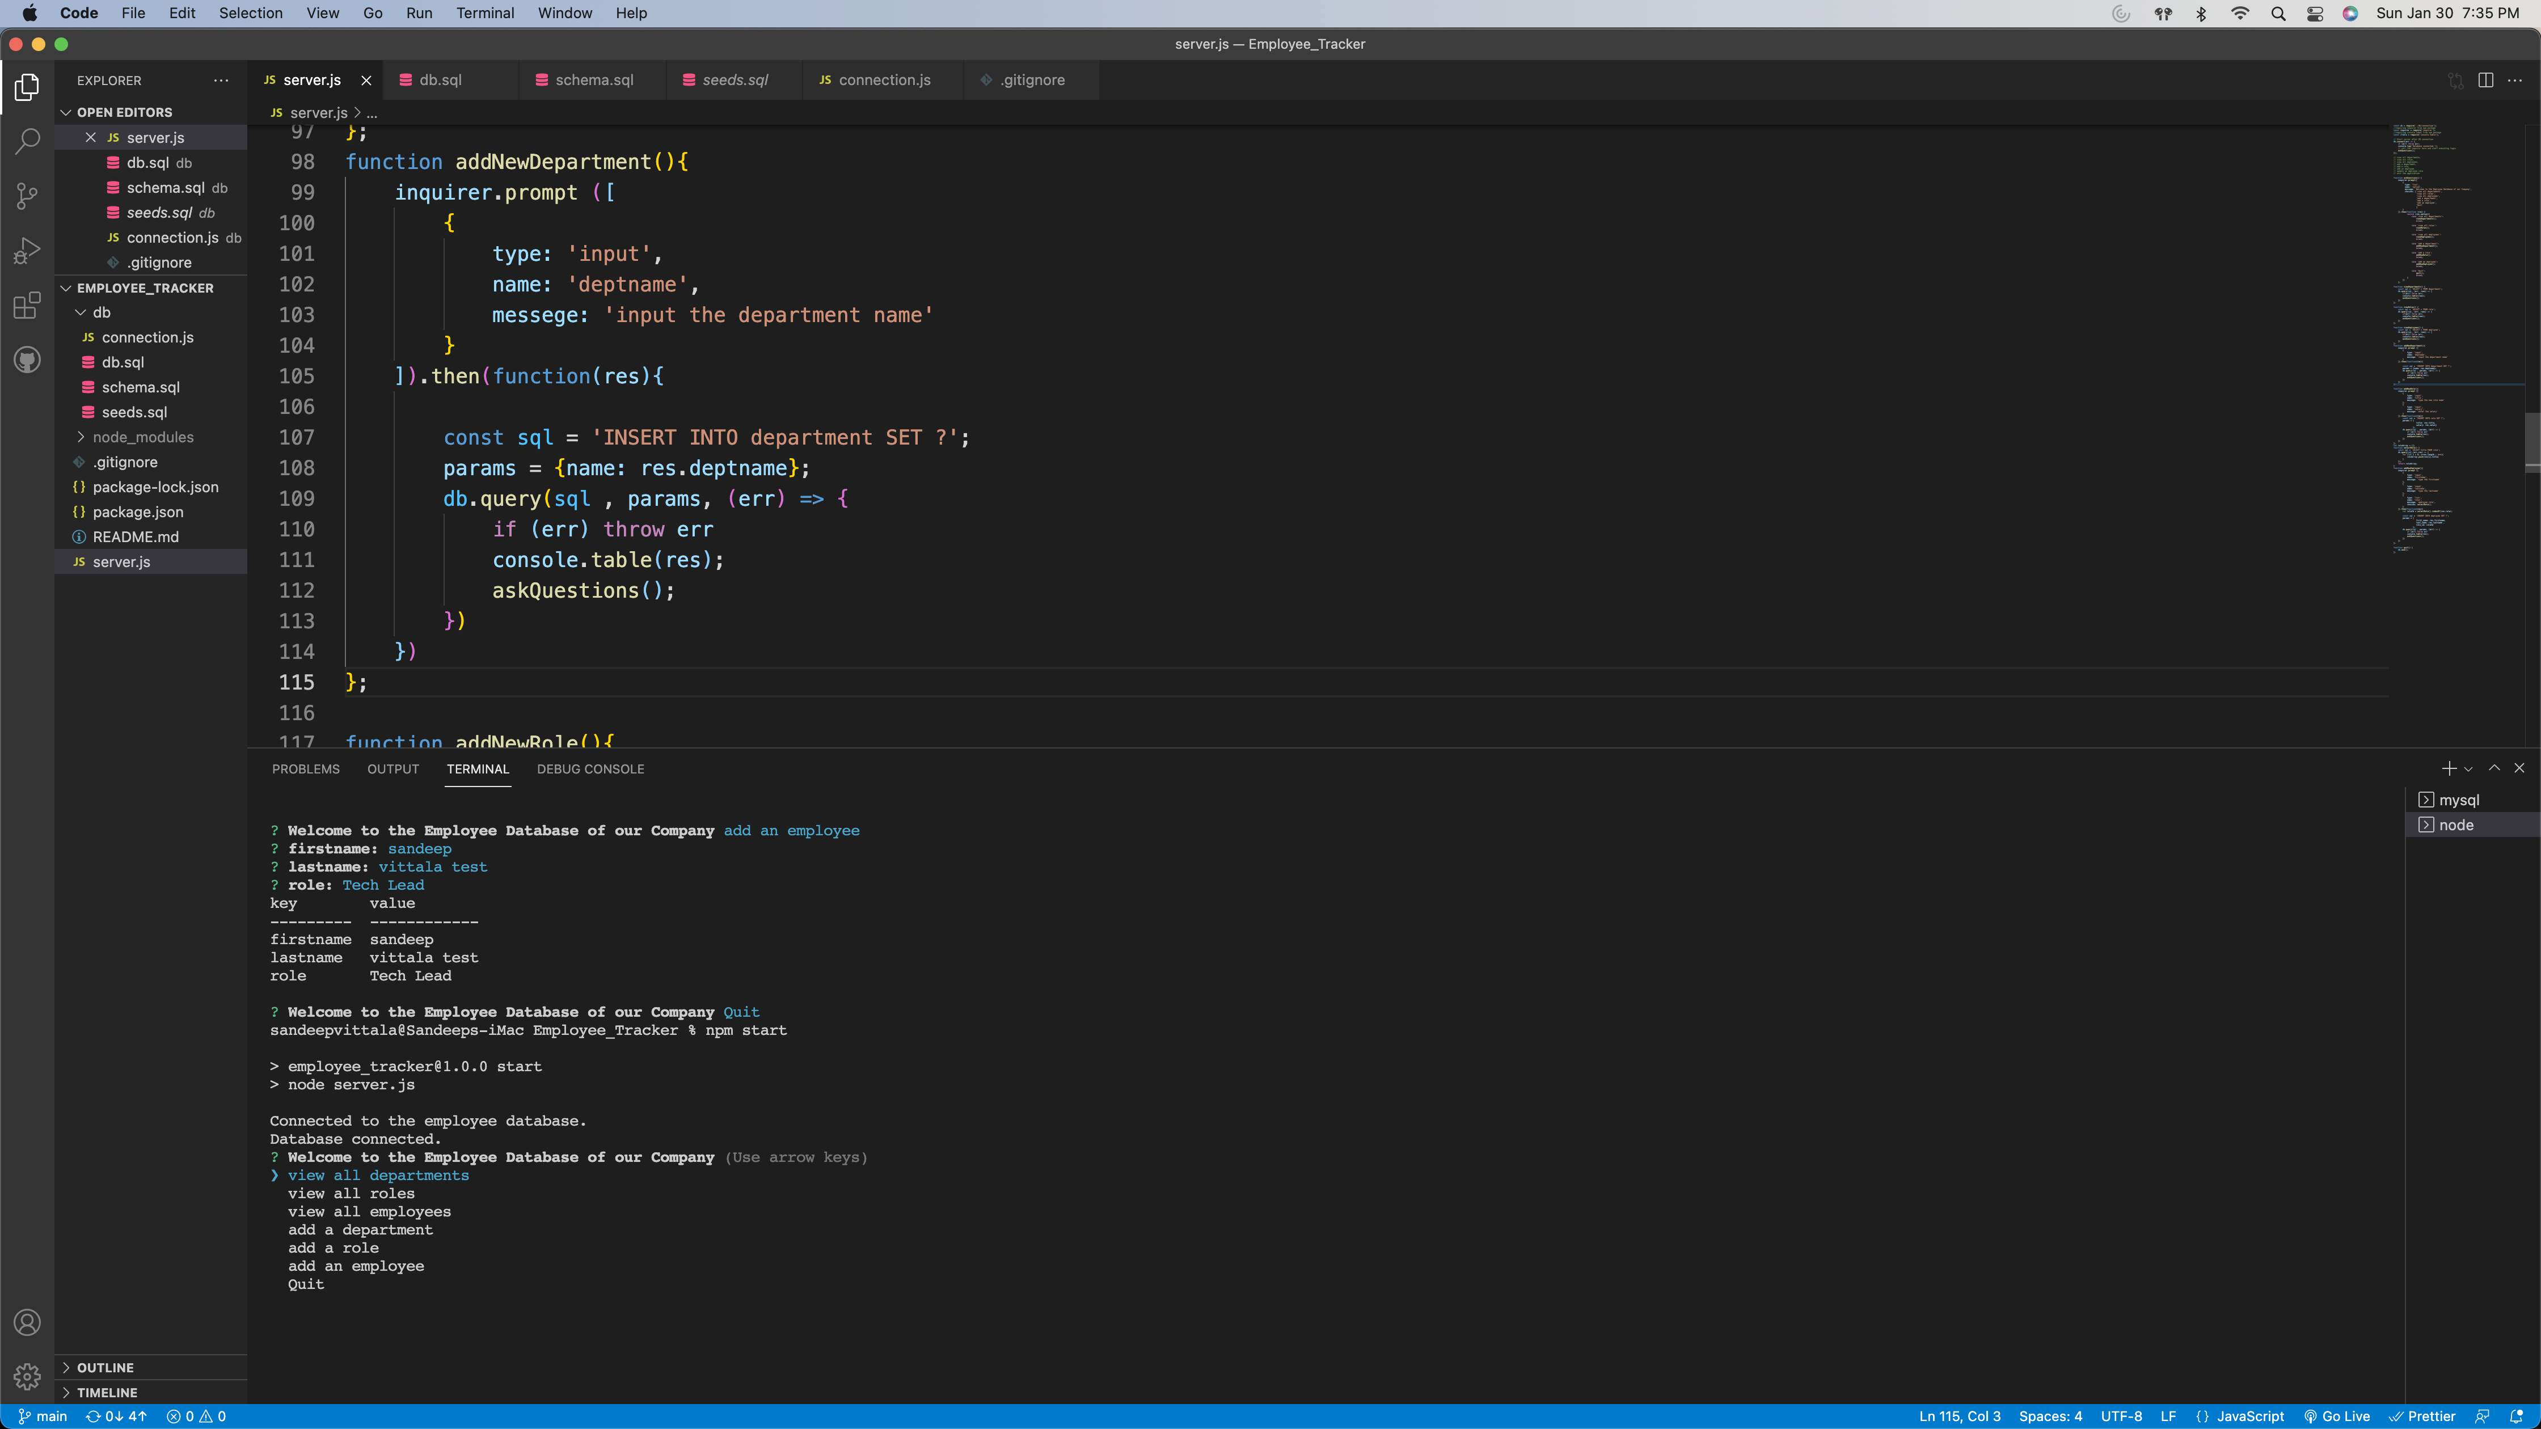Open the Extensions view
The width and height of the screenshot is (2541, 1429).
pos(27,306)
